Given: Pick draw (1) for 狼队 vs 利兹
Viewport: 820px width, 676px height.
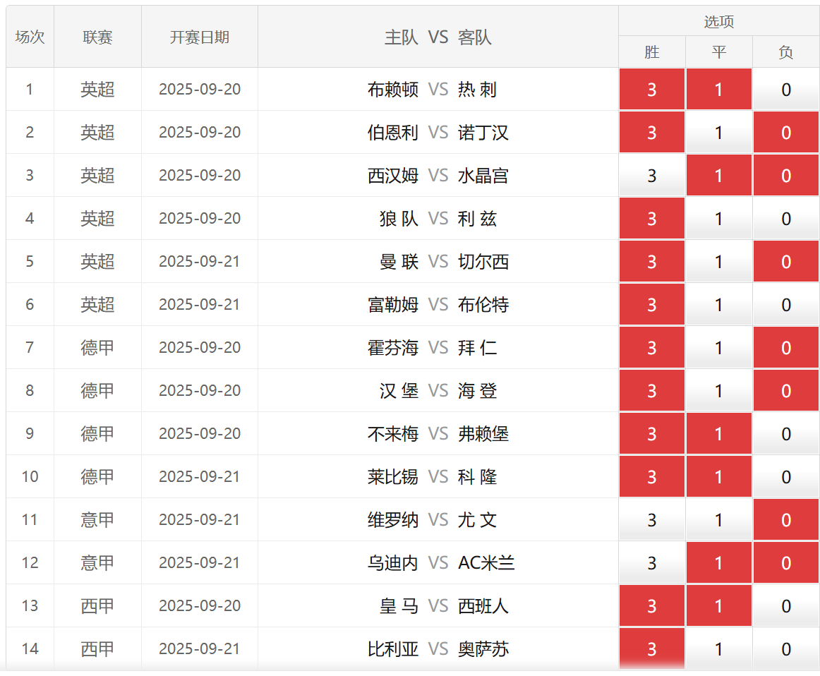Looking at the screenshot, I should coord(718,219).
